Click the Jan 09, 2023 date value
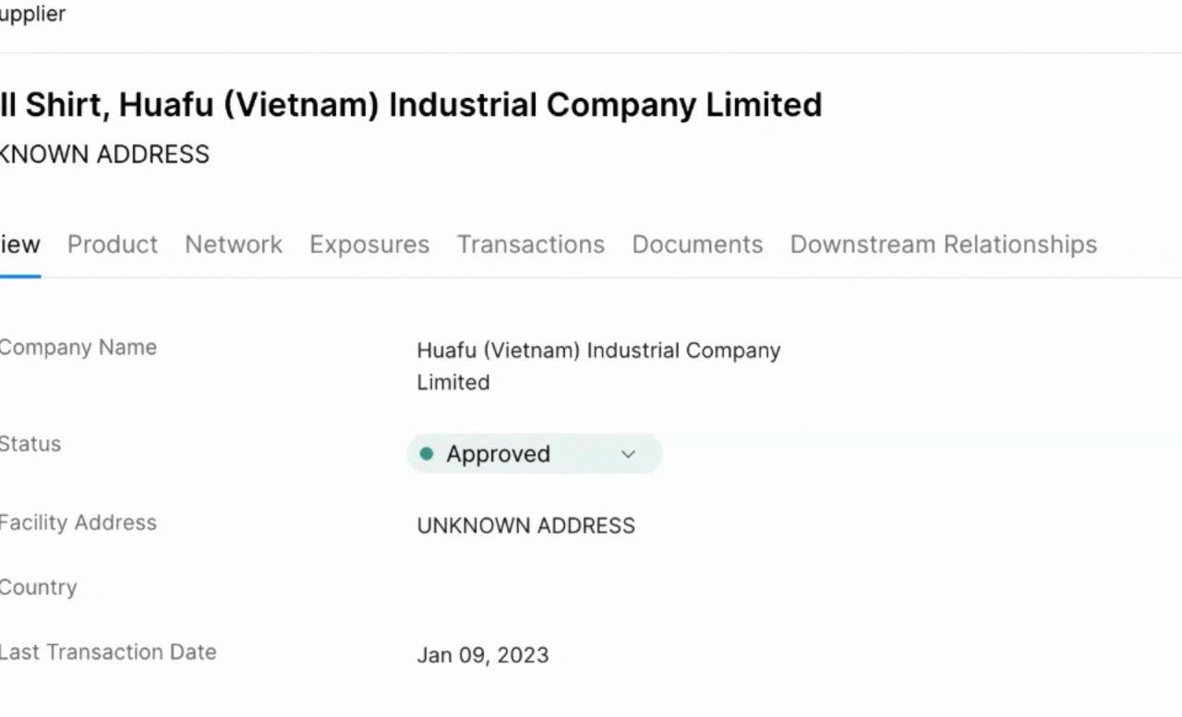The width and height of the screenshot is (1182, 717). point(482,655)
